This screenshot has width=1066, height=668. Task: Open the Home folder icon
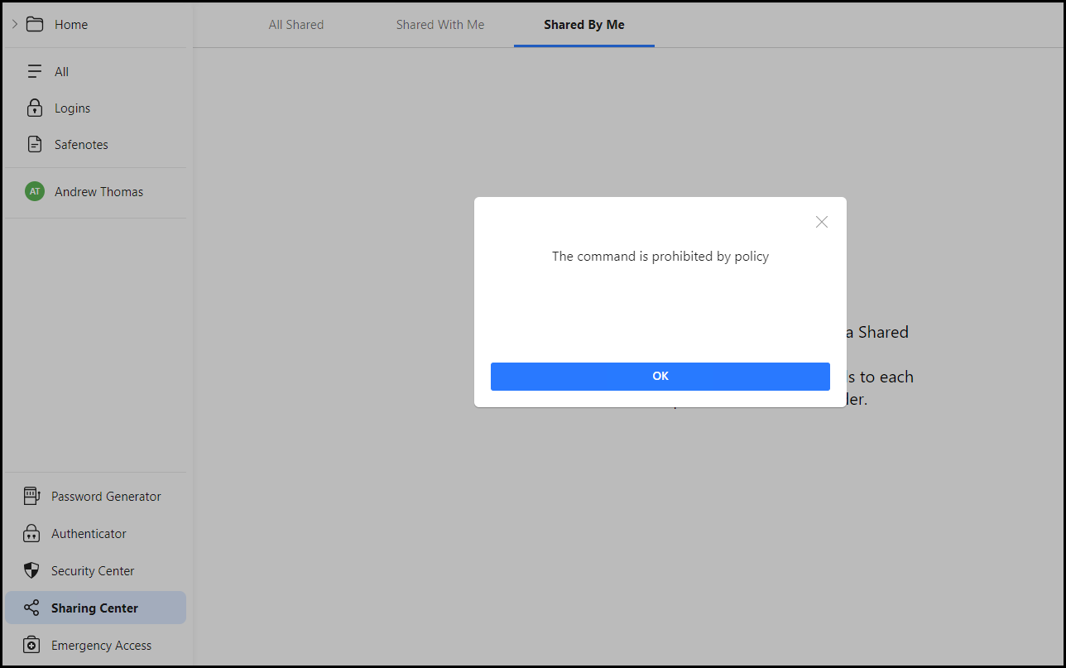tap(36, 24)
